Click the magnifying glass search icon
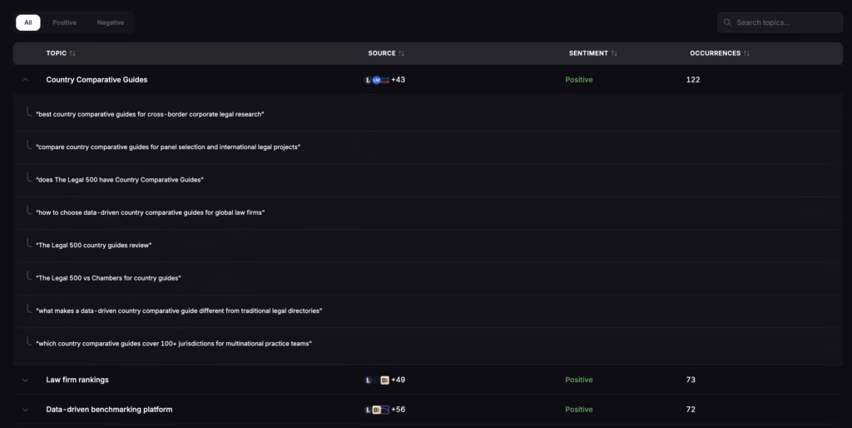This screenshot has width=852, height=428. (728, 22)
